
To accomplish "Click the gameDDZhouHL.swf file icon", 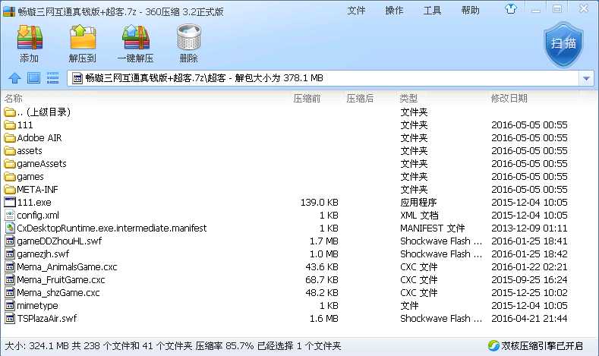I will pos(10,241).
